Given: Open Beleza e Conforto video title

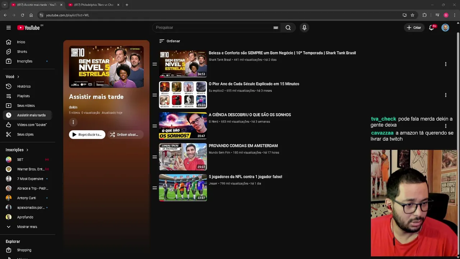Looking at the screenshot, I should point(282,53).
